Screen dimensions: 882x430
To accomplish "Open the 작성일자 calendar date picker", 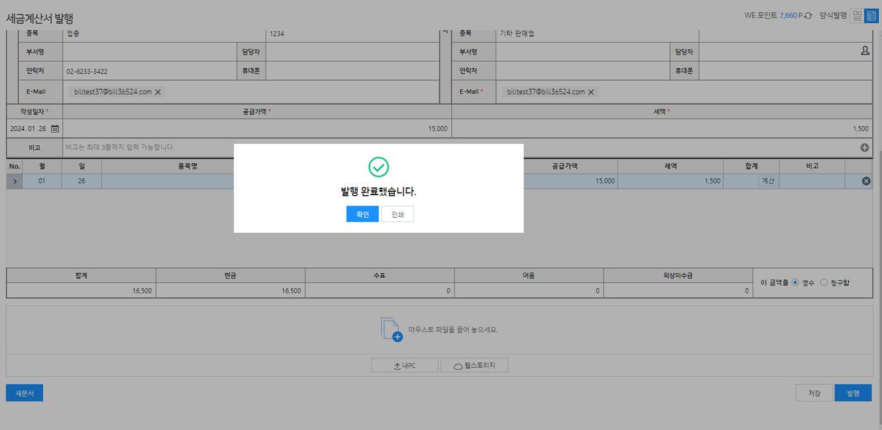I will (55, 129).
